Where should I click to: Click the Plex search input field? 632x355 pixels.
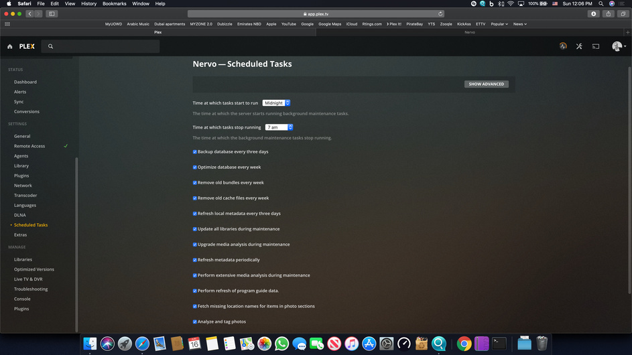pyautogui.click(x=101, y=46)
